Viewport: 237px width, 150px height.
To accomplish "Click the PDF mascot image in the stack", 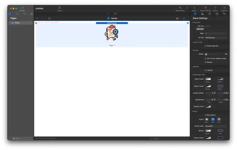I will (x=112, y=33).
